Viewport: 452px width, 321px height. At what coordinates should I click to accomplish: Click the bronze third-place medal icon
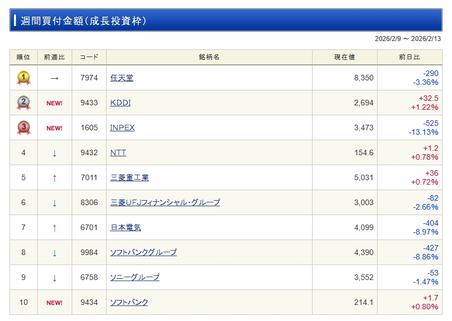[x=23, y=128]
